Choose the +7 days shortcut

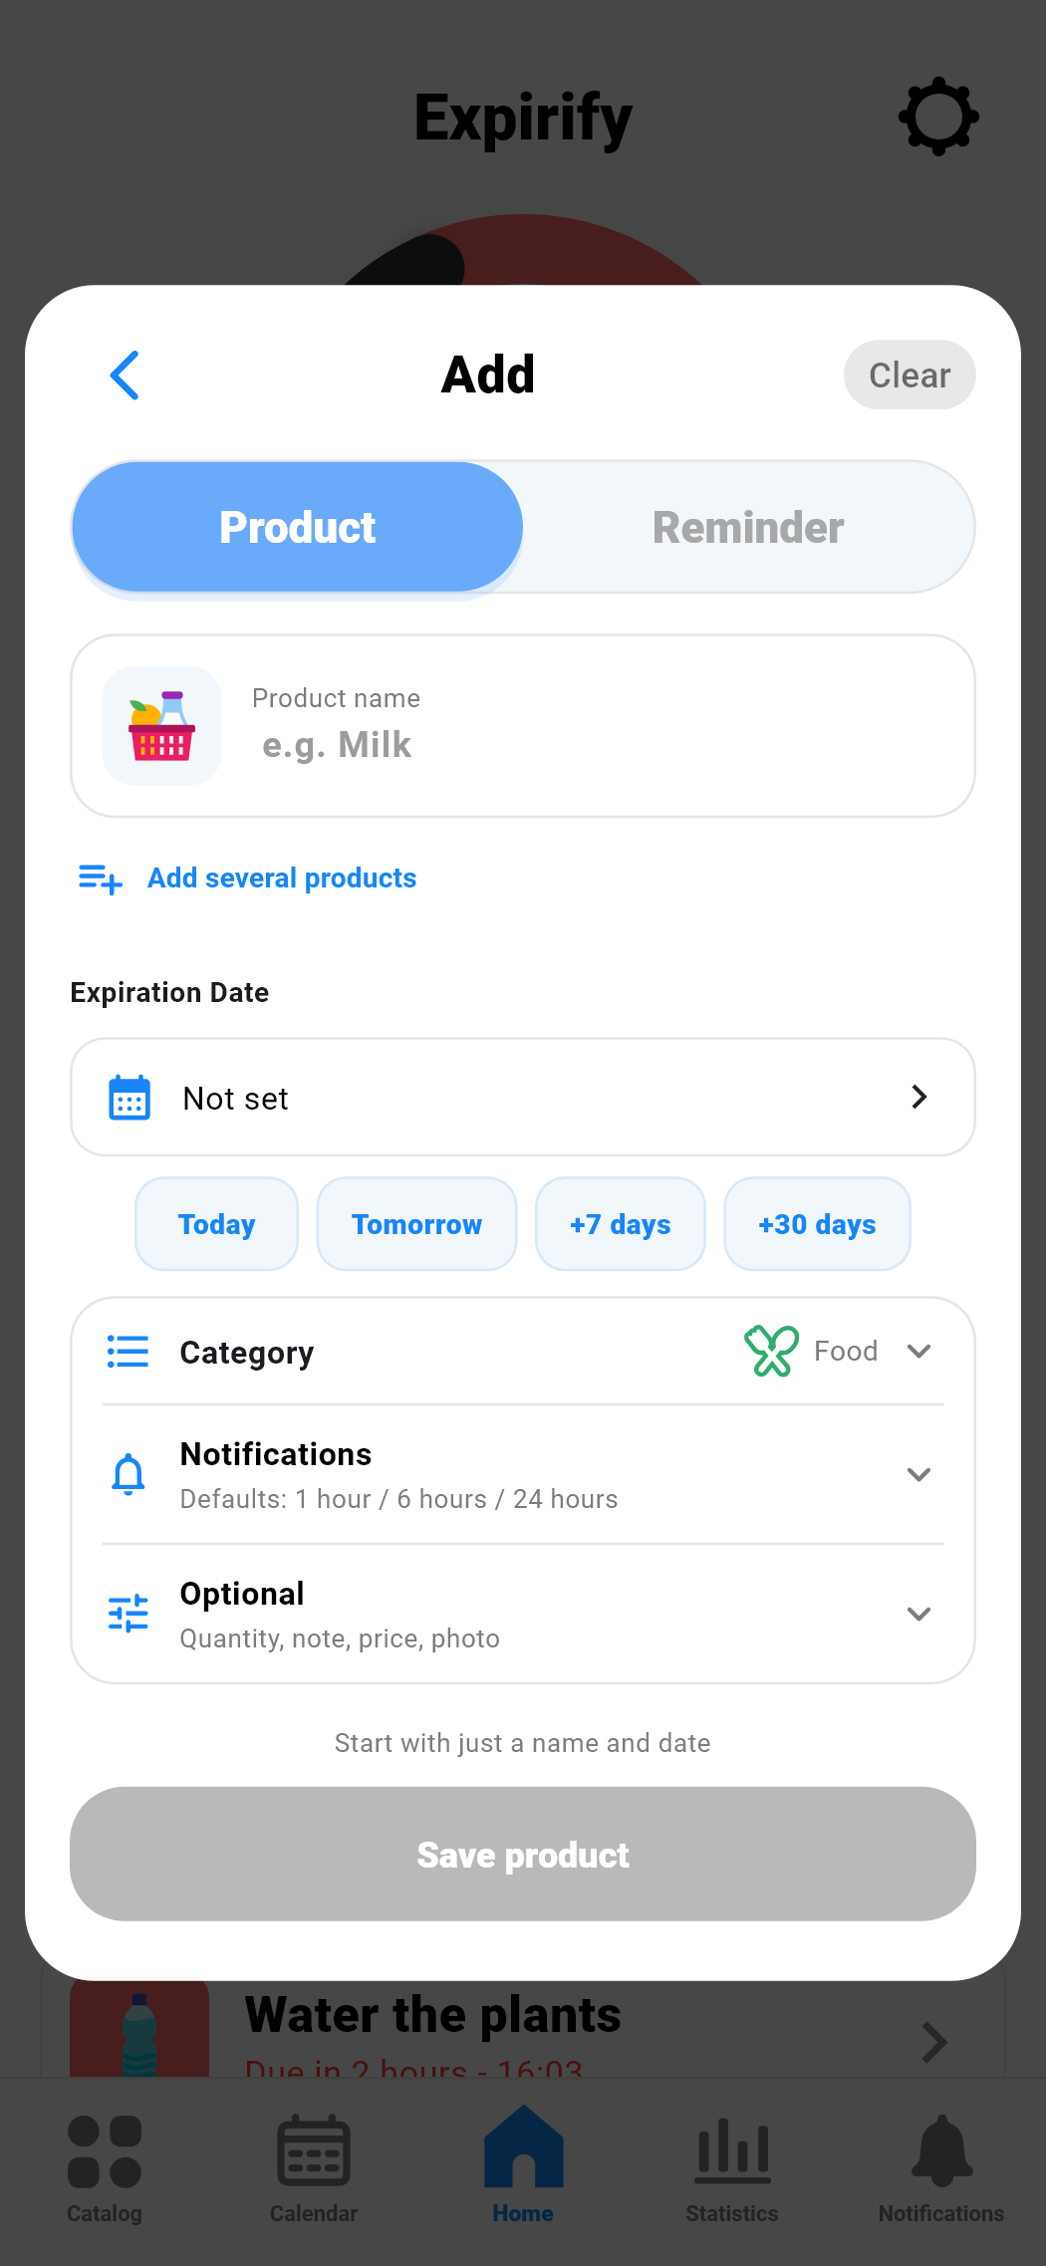pyautogui.click(x=621, y=1224)
